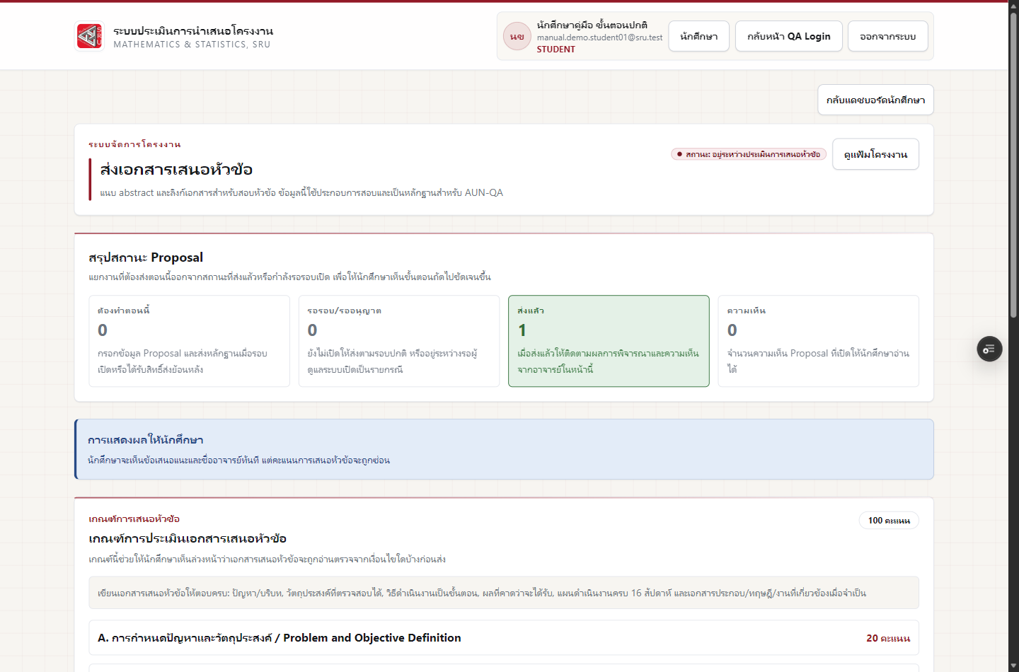Expand the row "A. การกำหนดปัญหาและวัตถุประสงค์"
The height and width of the screenshot is (672, 1019).
(x=504, y=638)
